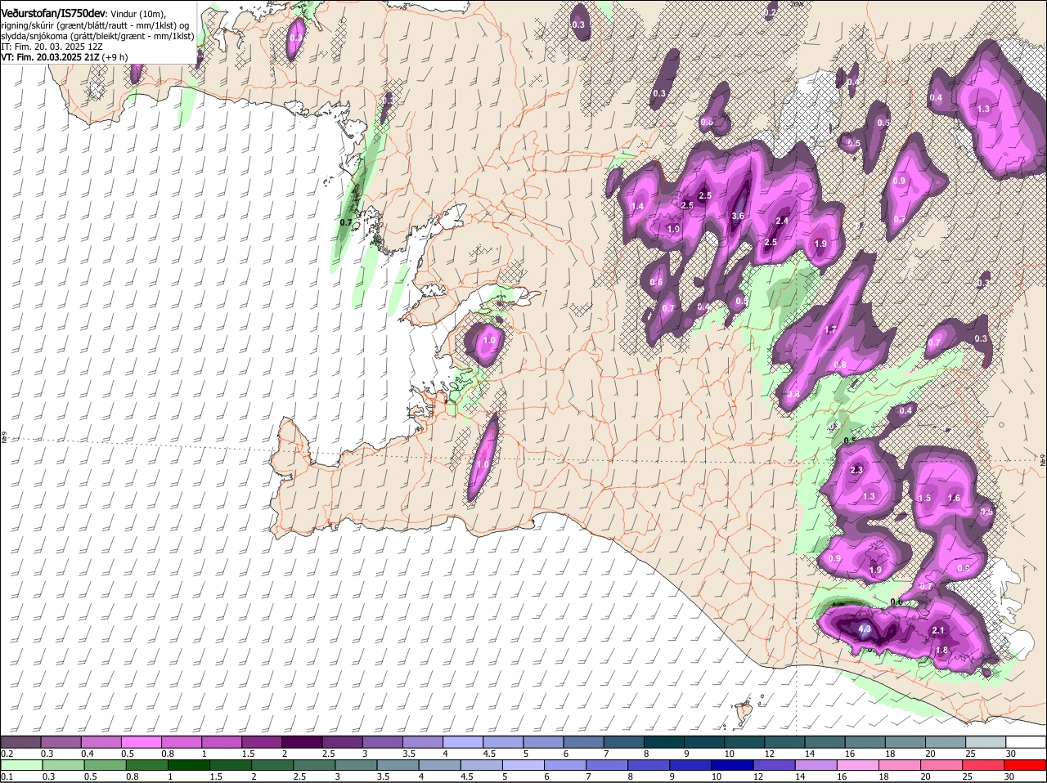Click the 2.1 value label on the map
1047x783 pixels.
(938, 630)
